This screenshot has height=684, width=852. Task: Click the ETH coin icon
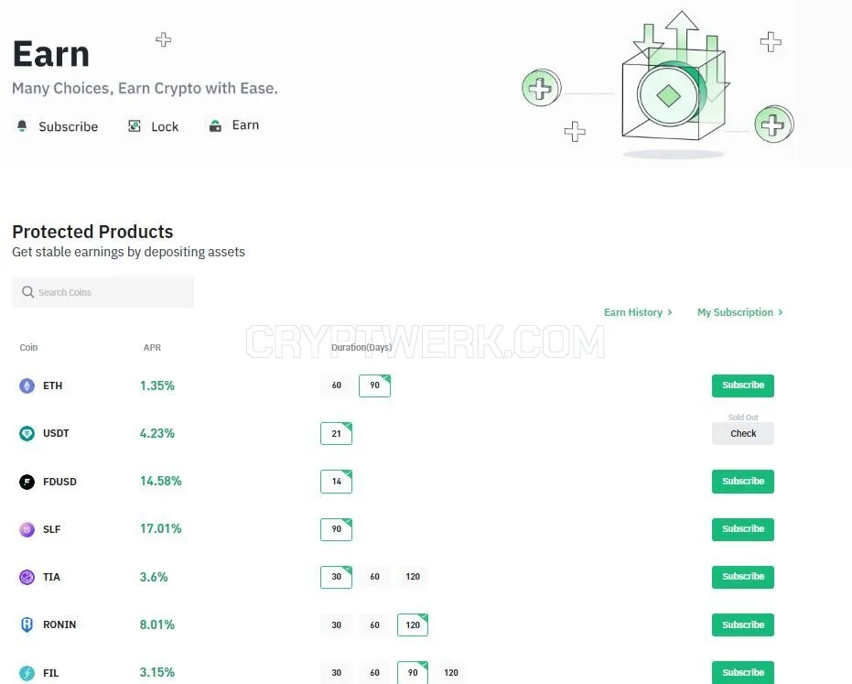[x=27, y=386]
